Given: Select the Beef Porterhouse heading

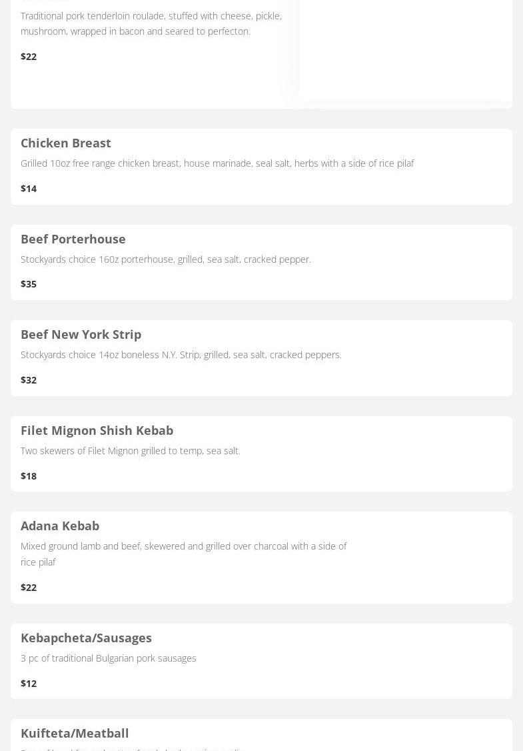Looking at the screenshot, I should coord(73,239).
